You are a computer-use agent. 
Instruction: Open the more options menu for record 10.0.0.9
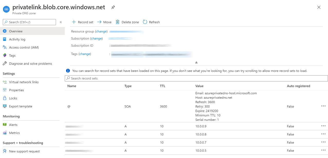(323, 126)
